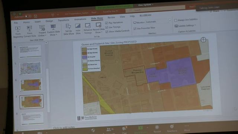Open the Help tab
This screenshot has width=238, height=134.
pos(132,16)
